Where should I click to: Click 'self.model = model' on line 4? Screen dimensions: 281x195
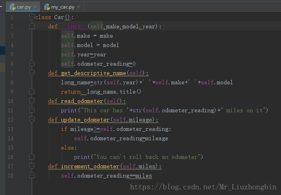[x=90, y=45]
